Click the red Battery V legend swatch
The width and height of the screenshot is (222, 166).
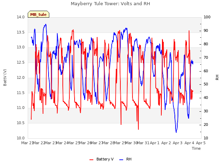point(92,160)
